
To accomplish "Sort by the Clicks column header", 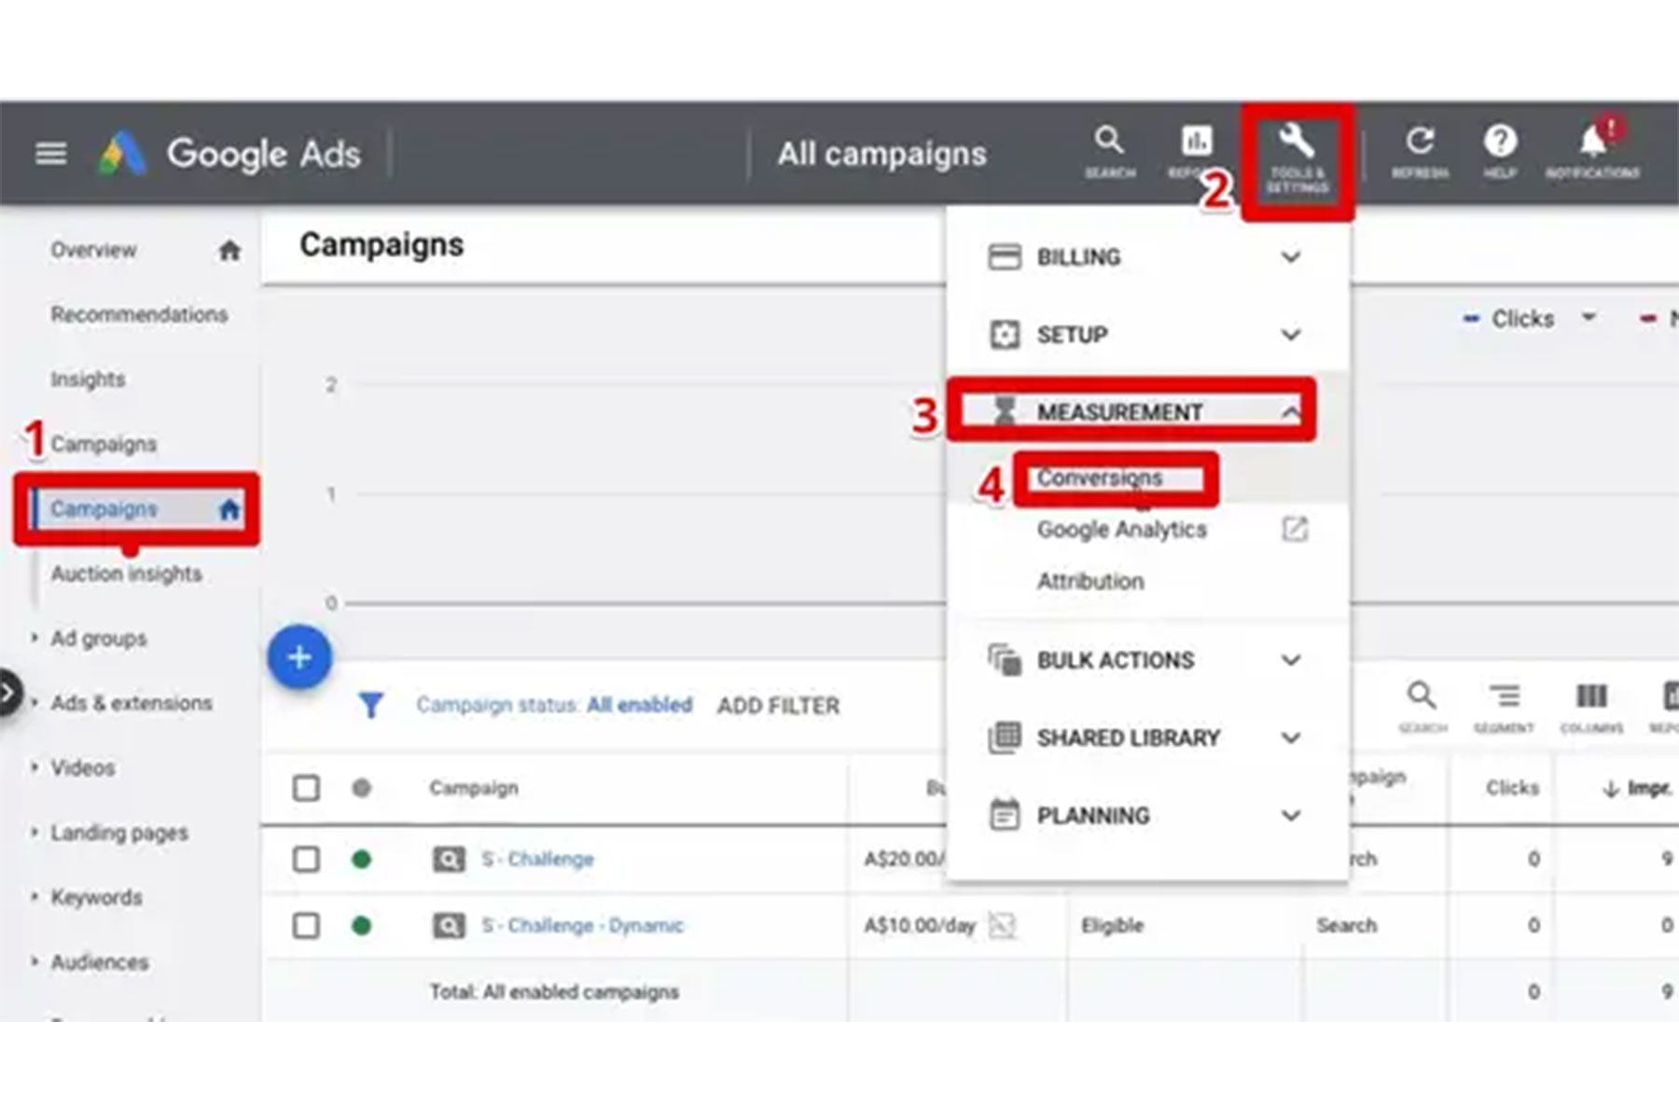I will (x=1512, y=788).
